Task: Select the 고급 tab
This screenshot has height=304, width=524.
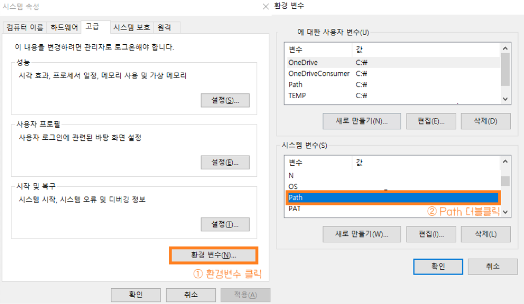Action: (x=96, y=27)
